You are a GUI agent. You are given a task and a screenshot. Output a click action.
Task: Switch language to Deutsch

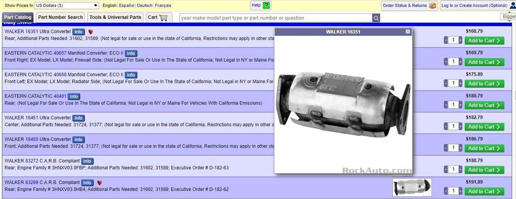tap(145, 5)
